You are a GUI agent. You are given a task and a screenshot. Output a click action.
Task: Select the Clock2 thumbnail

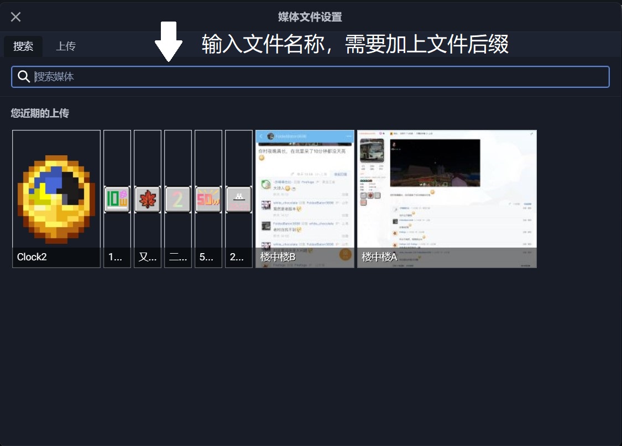pyautogui.click(x=56, y=198)
